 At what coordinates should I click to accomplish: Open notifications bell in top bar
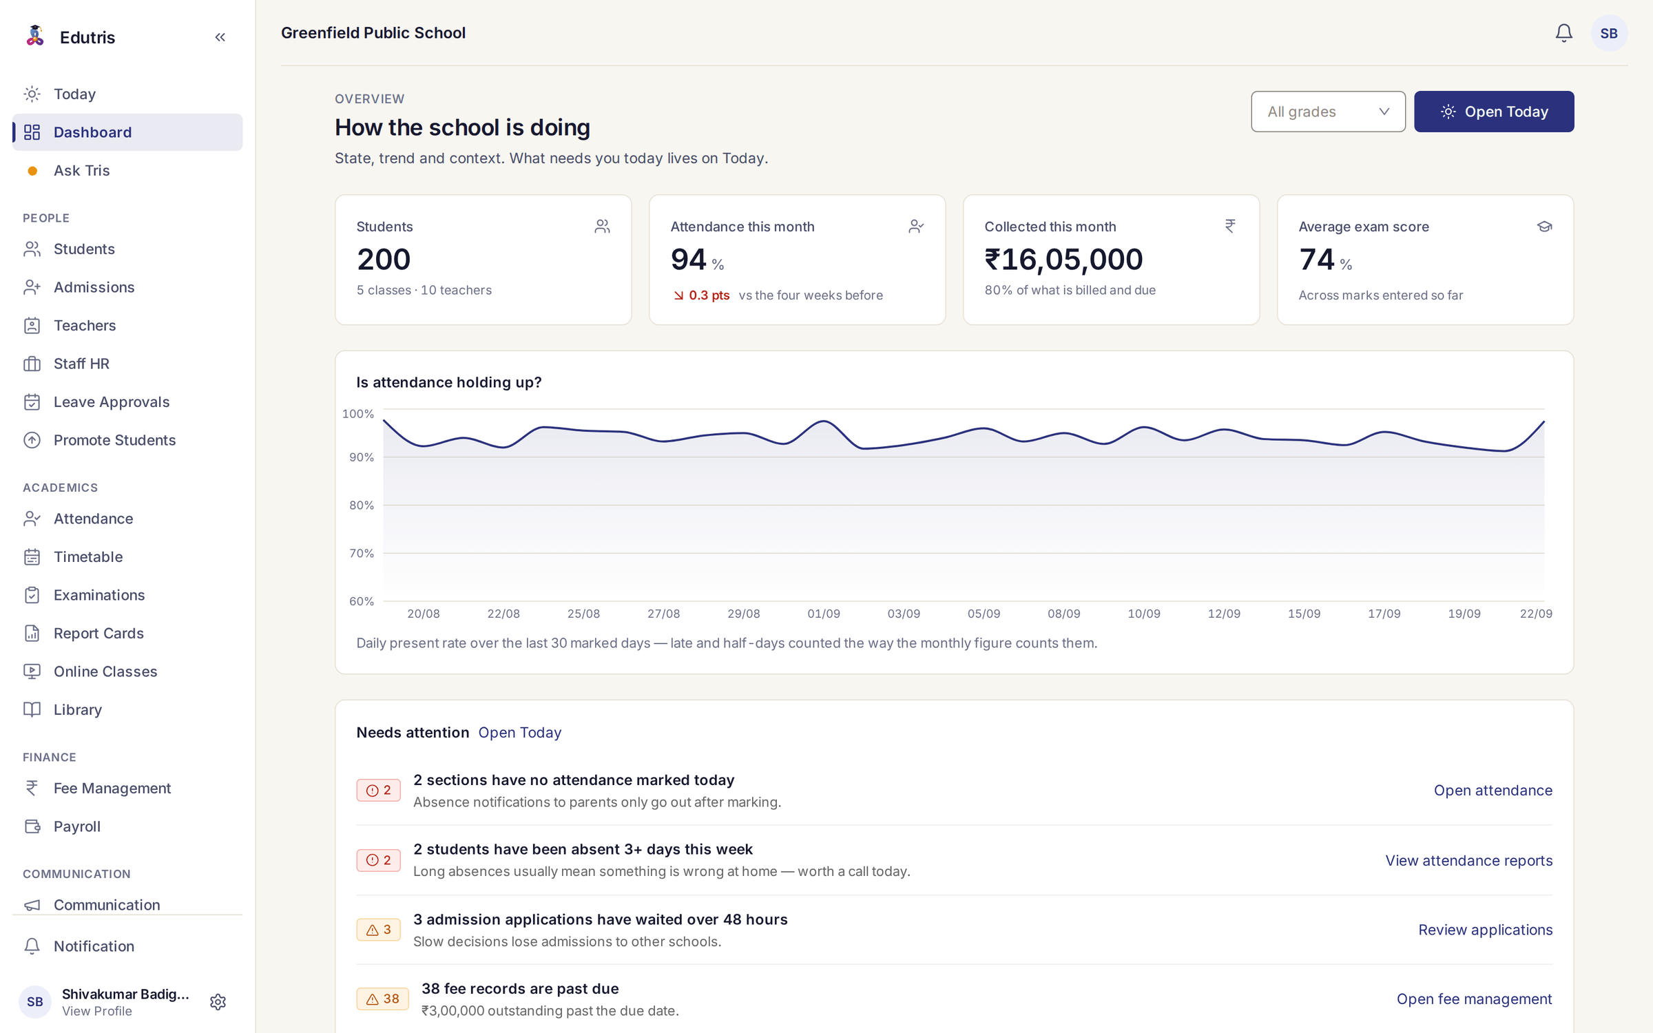(x=1563, y=33)
